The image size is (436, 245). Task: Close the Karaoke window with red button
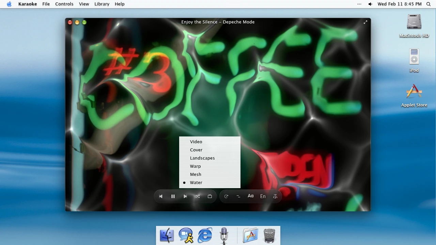pyautogui.click(x=70, y=22)
